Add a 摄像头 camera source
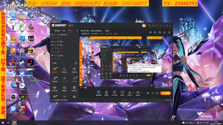 (x=106, y=93)
